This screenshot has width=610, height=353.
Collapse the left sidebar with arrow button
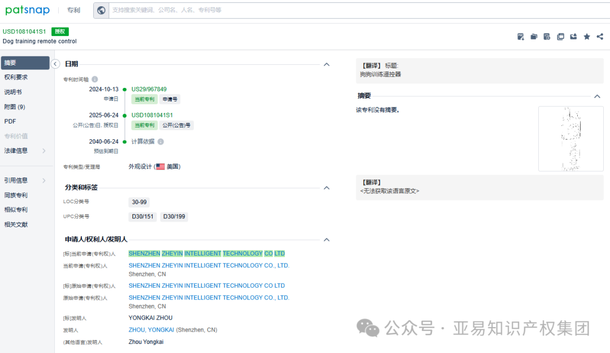pyautogui.click(x=55, y=64)
